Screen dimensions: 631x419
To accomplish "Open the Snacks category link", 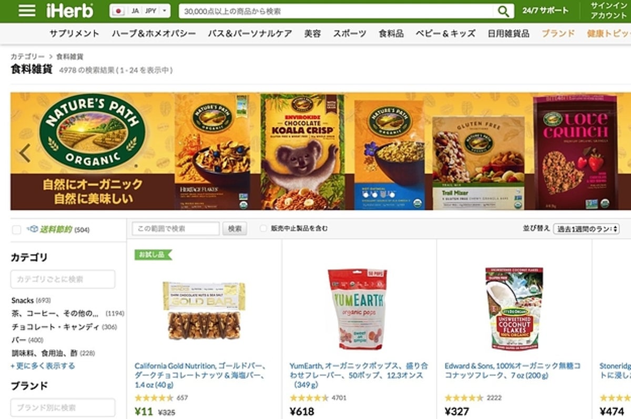I will pyautogui.click(x=22, y=300).
